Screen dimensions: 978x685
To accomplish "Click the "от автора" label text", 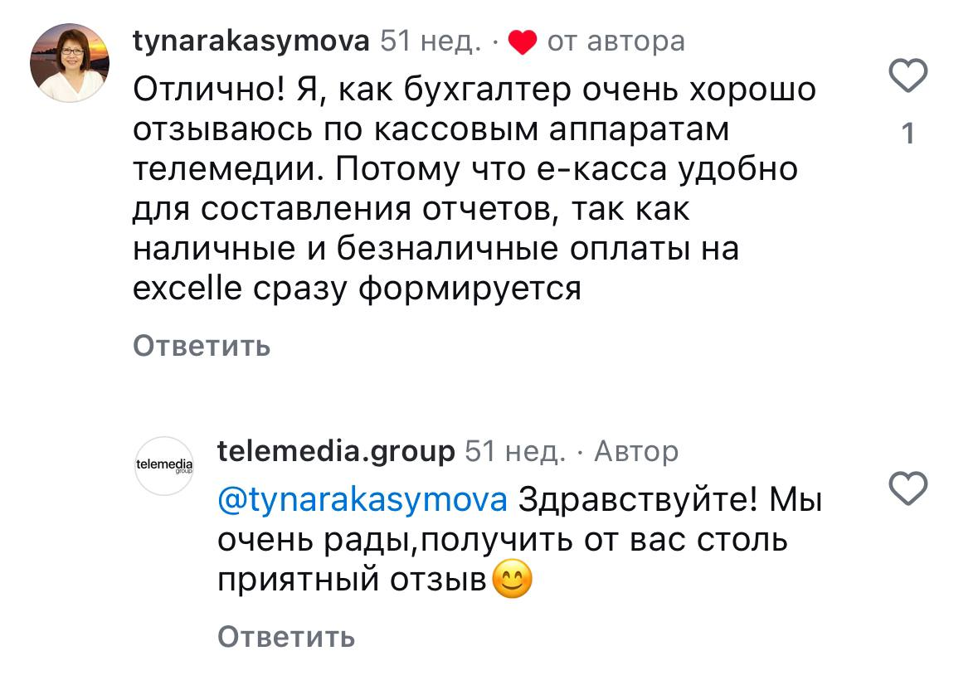I will (x=616, y=41).
